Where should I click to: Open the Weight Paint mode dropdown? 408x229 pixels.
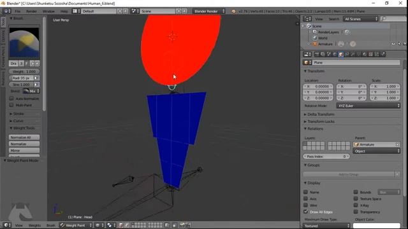pos(76,225)
